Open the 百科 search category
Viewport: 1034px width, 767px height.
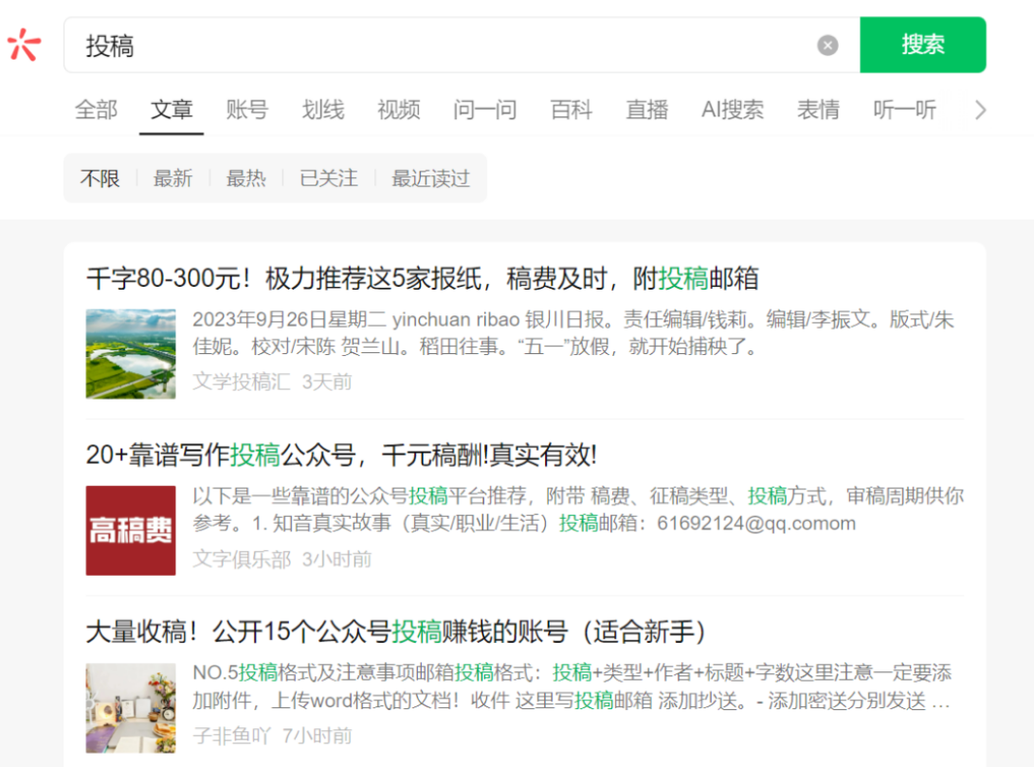571,110
